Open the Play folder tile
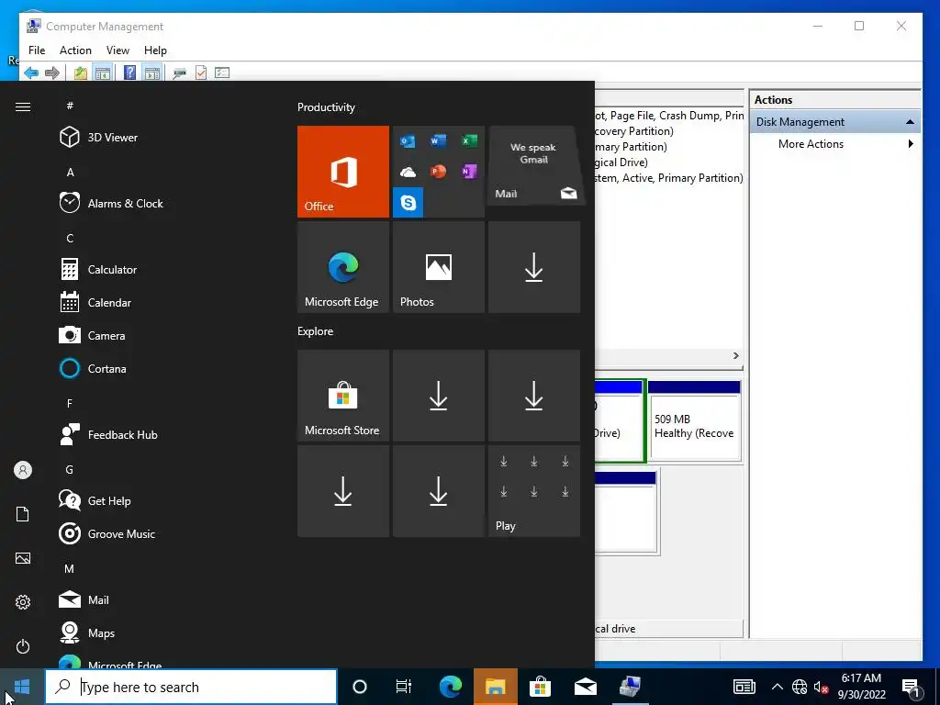 (534, 491)
